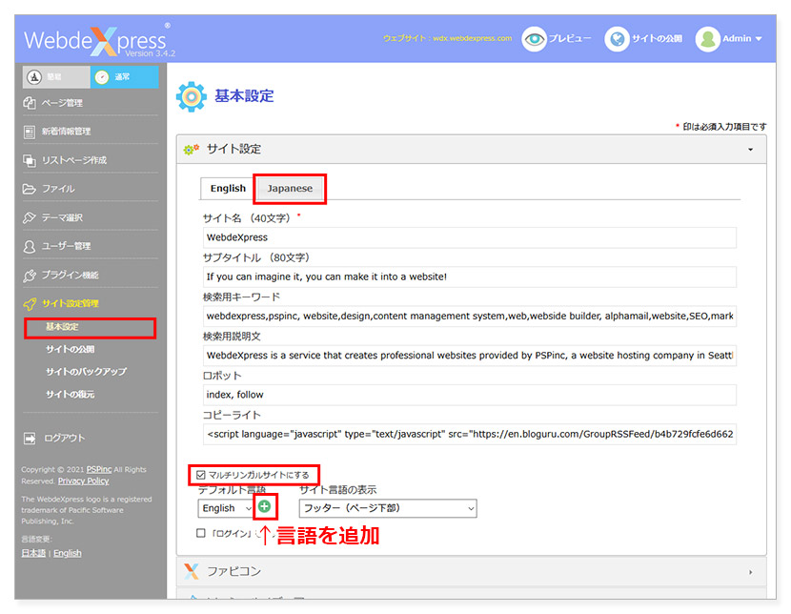Expand the ファビコン section arrow
The height and width of the screenshot is (614, 791).
point(751,572)
